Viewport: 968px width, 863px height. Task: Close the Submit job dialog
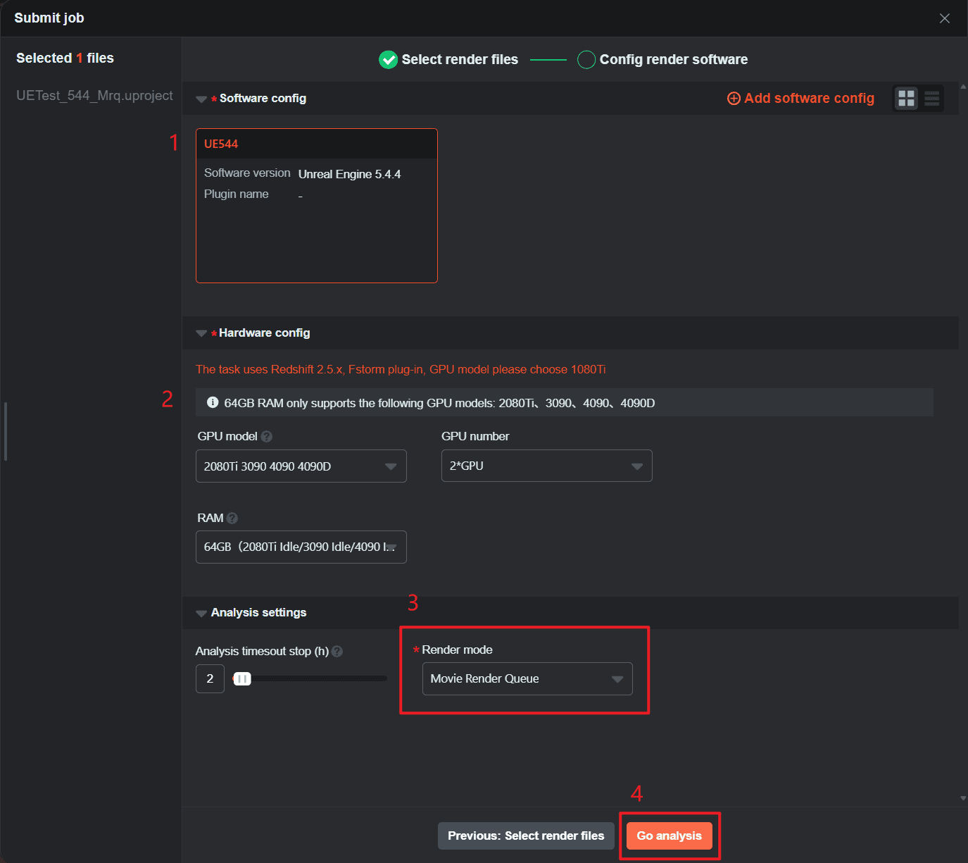click(x=944, y=18)
